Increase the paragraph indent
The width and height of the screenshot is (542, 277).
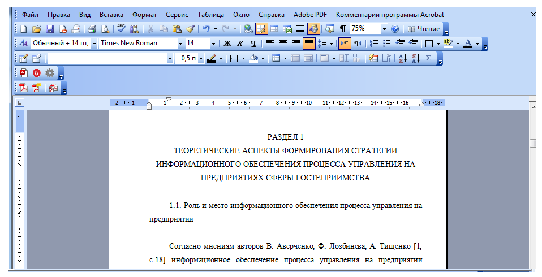(x=413, y=44)
